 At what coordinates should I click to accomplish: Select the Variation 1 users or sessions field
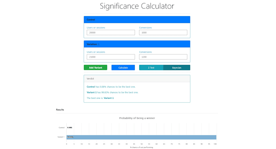tap(111, 57)
